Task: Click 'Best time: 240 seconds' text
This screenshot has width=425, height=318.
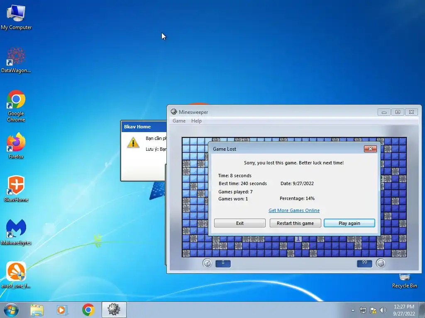Action: tap(242, 183)
